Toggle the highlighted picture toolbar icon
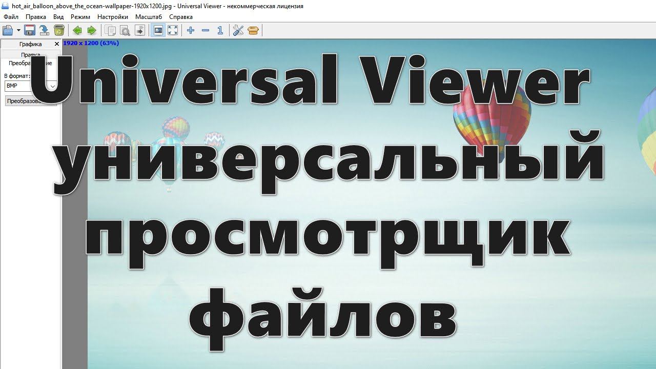Screen dimensions: 656x369 (x=158, y=31)
